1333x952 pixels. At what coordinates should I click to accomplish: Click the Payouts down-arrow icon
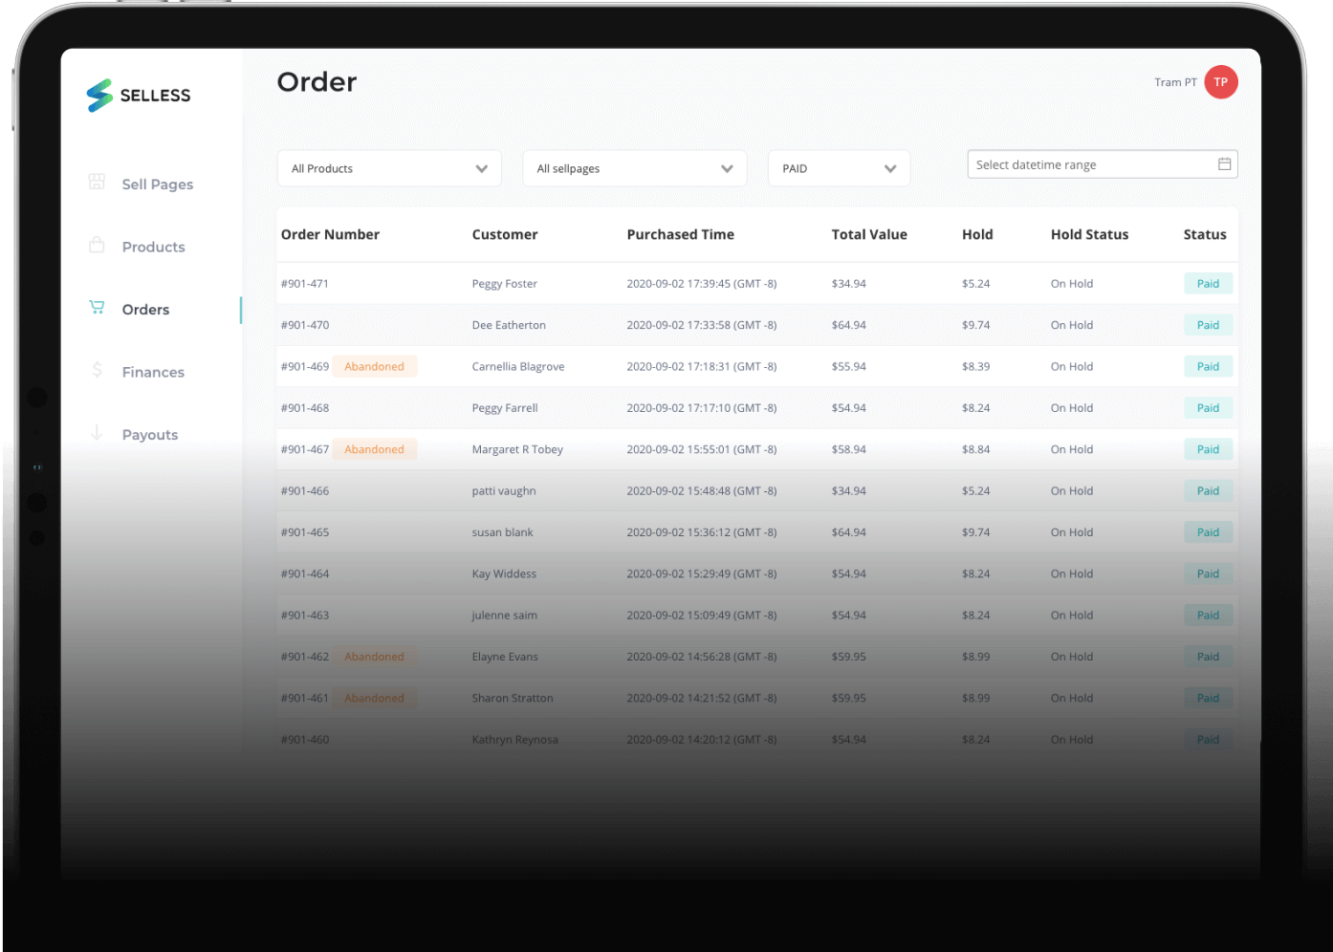coord(97,433)
